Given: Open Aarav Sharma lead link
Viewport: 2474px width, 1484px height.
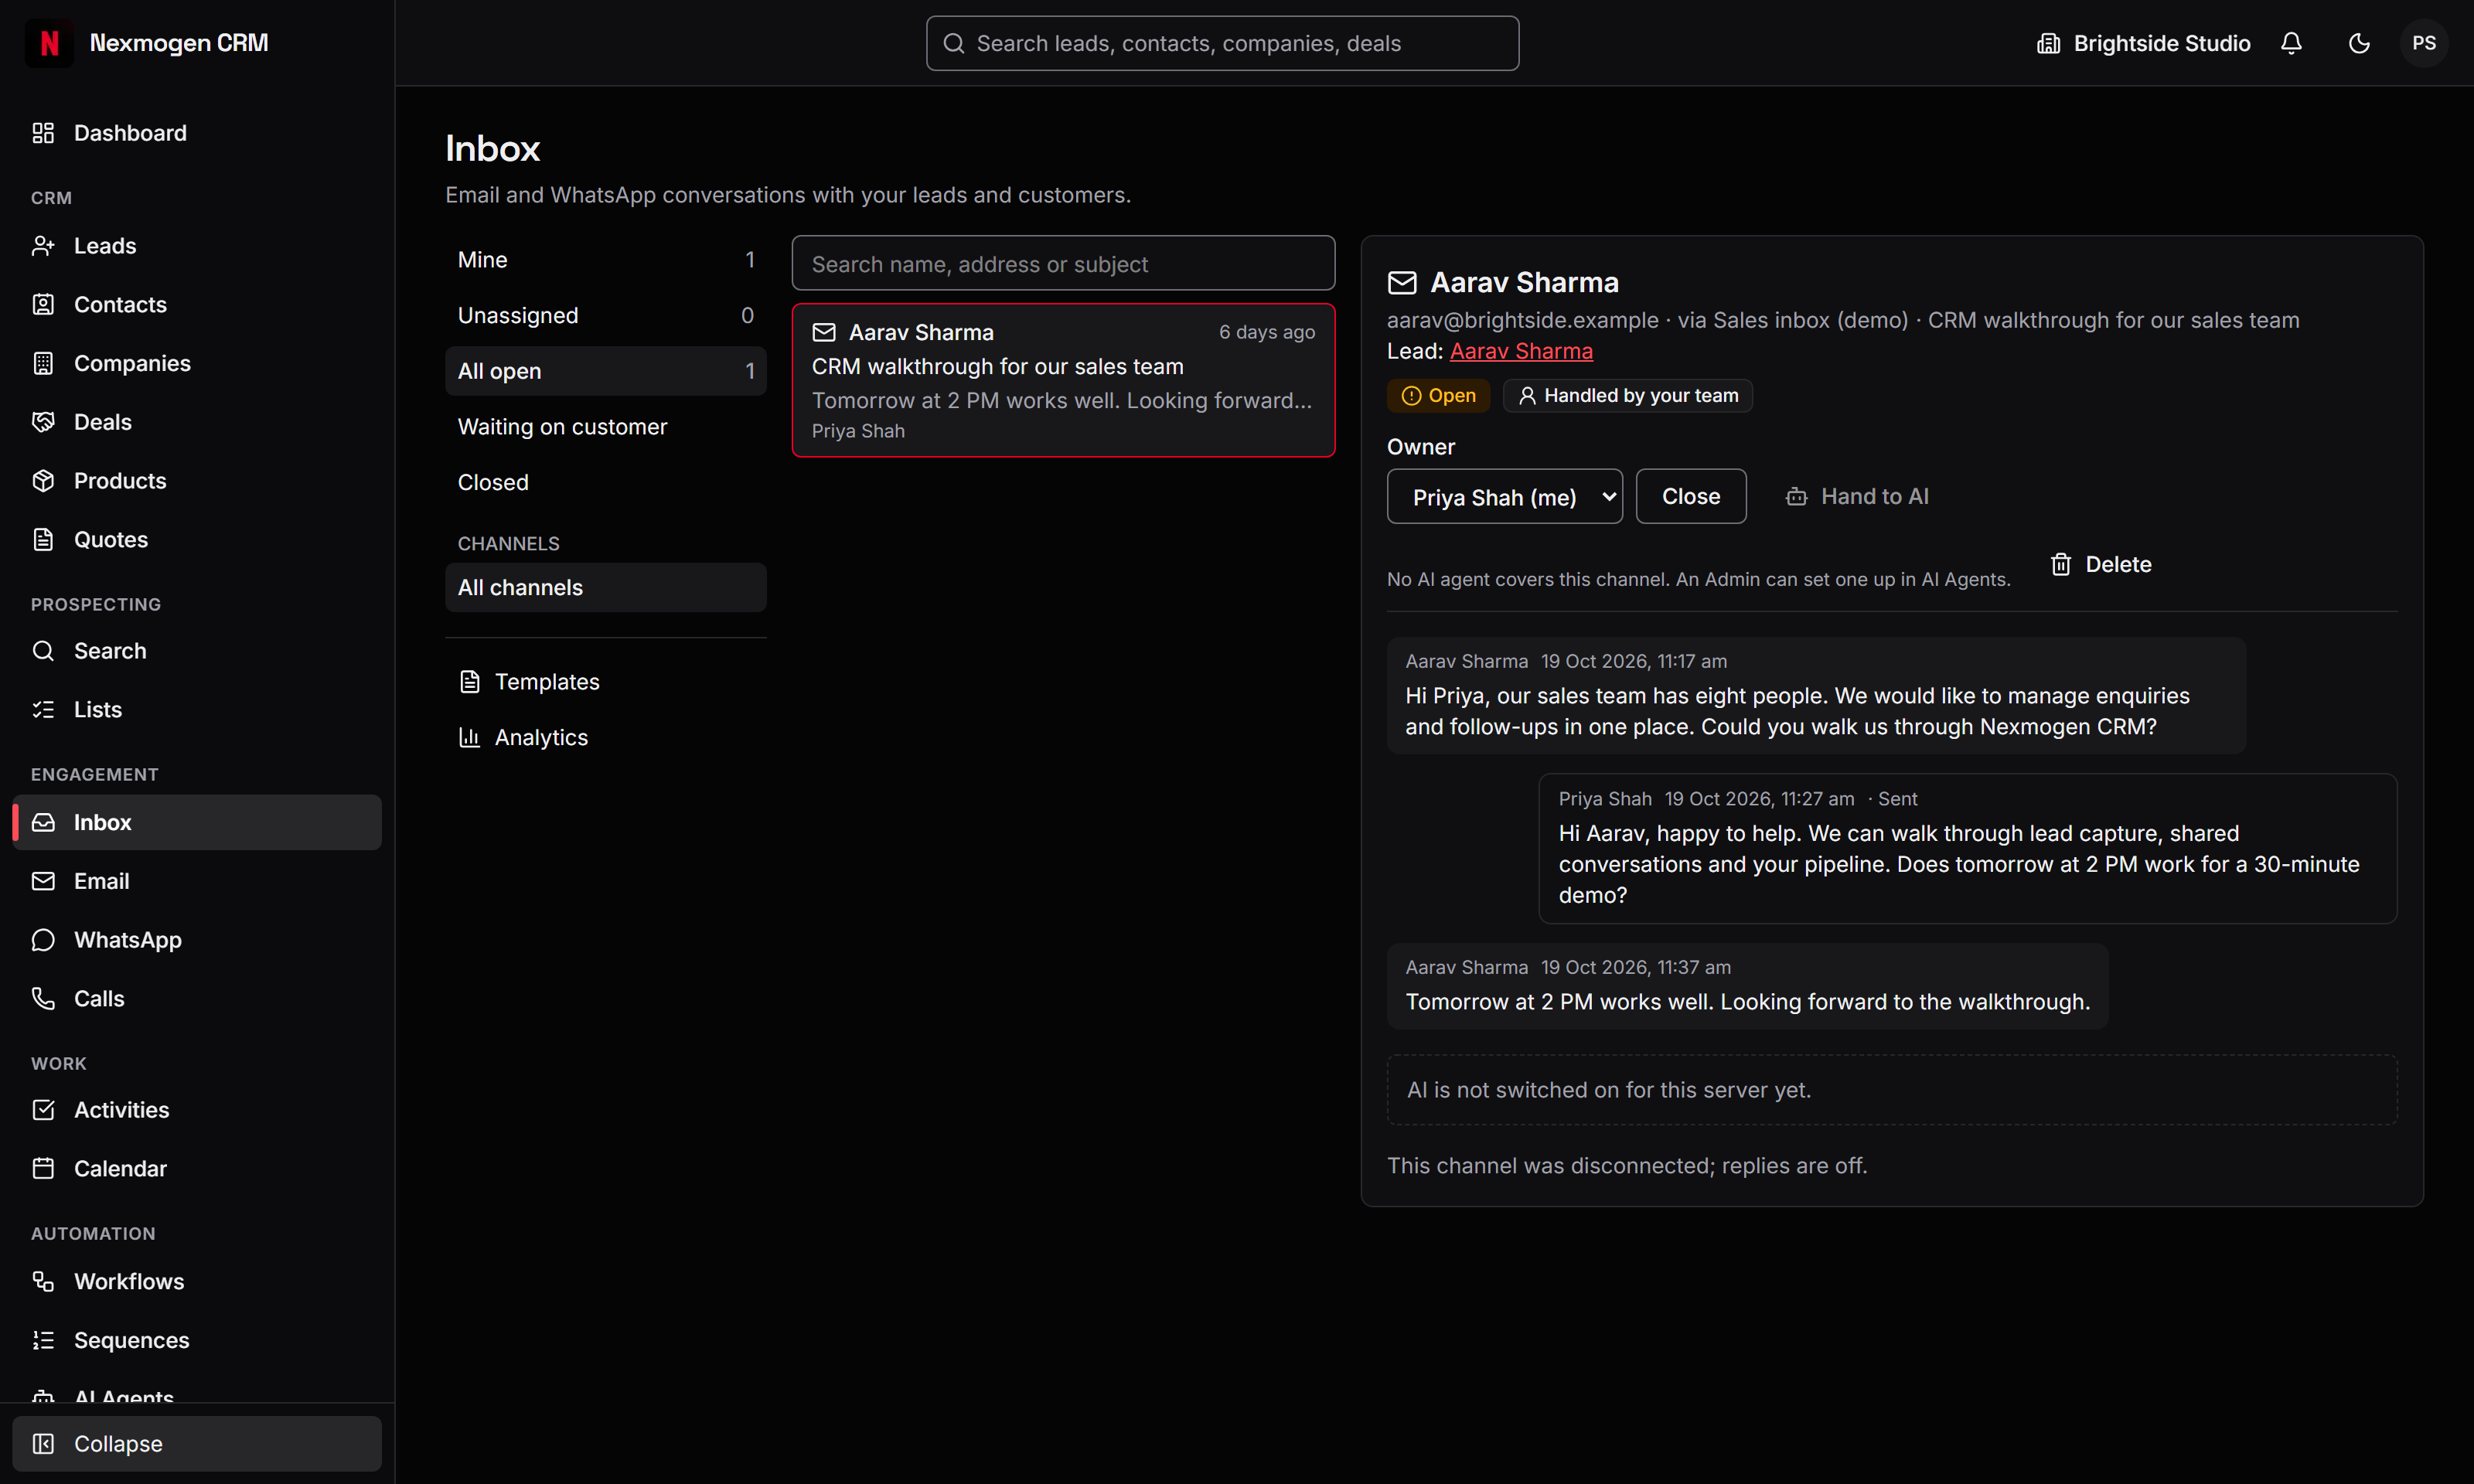Looking at the screenshot, I should (x=1521, y=352).
